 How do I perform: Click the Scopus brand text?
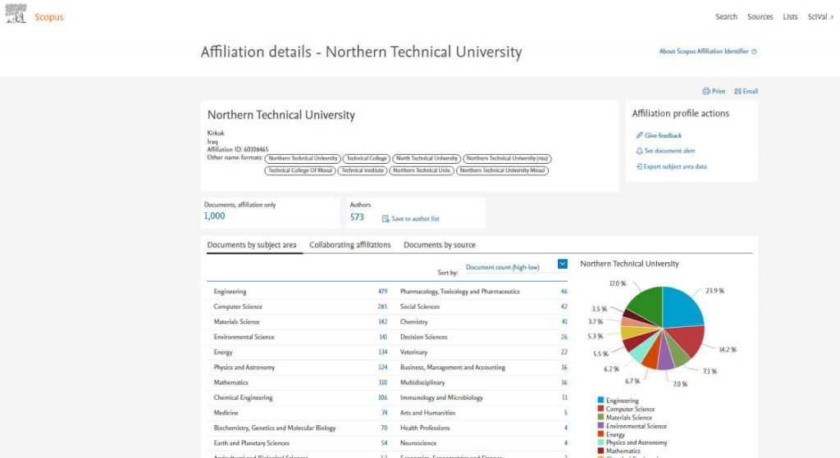pos(49,17)
